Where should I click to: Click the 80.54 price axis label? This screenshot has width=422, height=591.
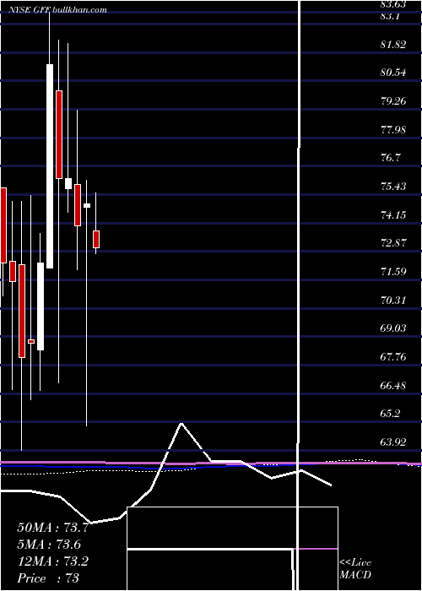click(x=393, y=73)
